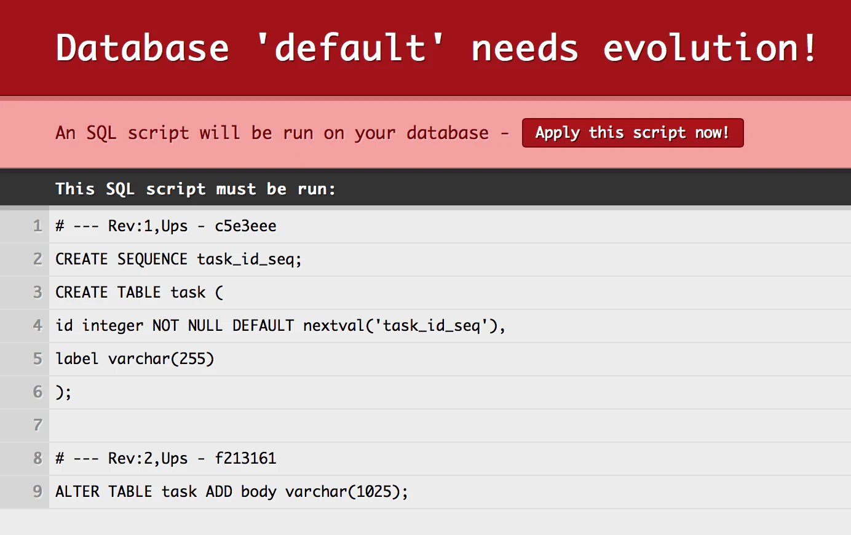851x535 pixels.
Task: Click the 'CREATE TABLE task (' line
Action: [140, 293]
